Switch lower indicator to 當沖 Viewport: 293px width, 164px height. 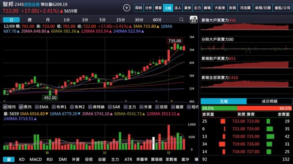click(x=185, y=160)
